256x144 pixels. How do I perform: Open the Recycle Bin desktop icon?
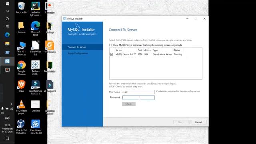tap(21, 8)
